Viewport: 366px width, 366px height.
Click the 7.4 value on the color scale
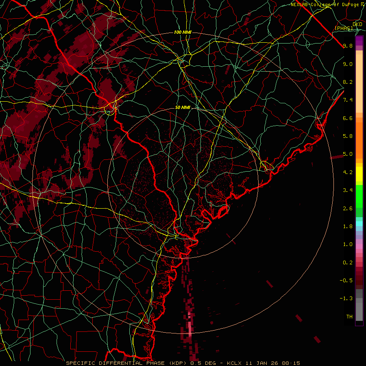click(348, 100)
